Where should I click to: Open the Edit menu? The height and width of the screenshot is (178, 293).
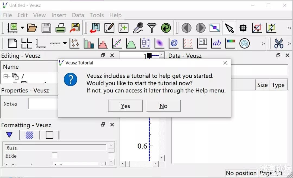[23, 15]
